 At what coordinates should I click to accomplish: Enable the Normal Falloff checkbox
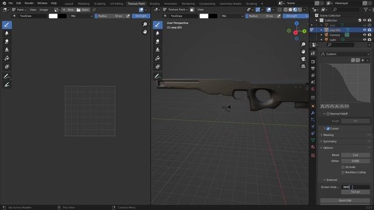pos(328,114)
